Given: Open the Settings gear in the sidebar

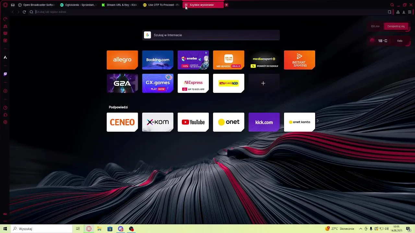Looking at the screenshot, I should point(5,122).
